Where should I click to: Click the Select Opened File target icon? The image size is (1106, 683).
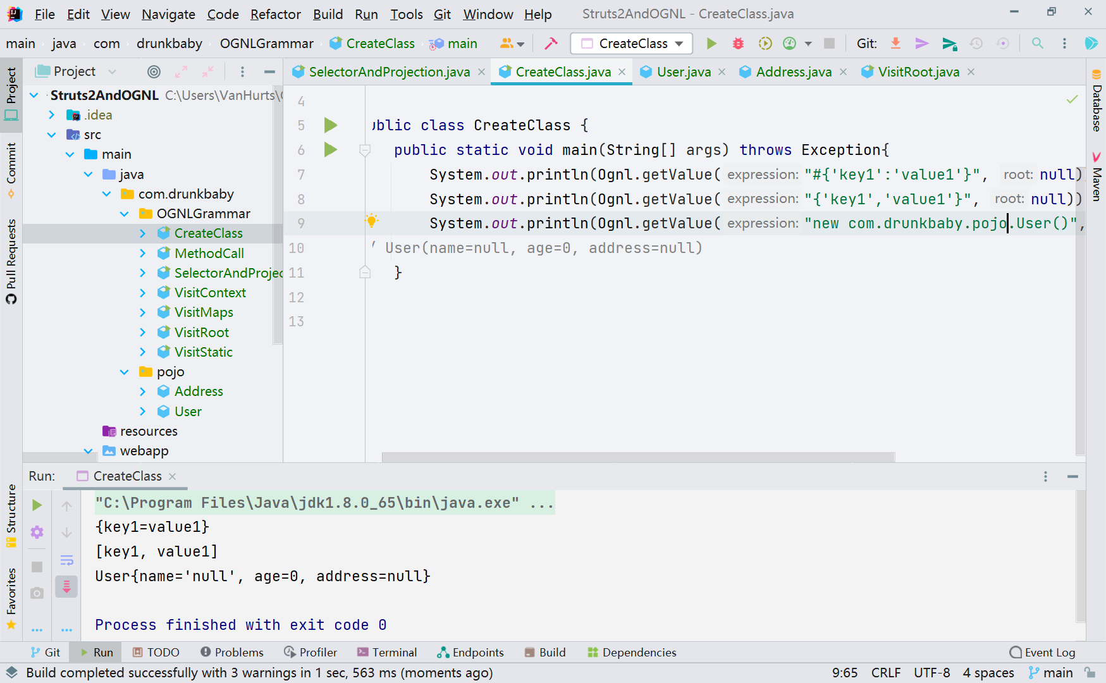tap(154, 71)
